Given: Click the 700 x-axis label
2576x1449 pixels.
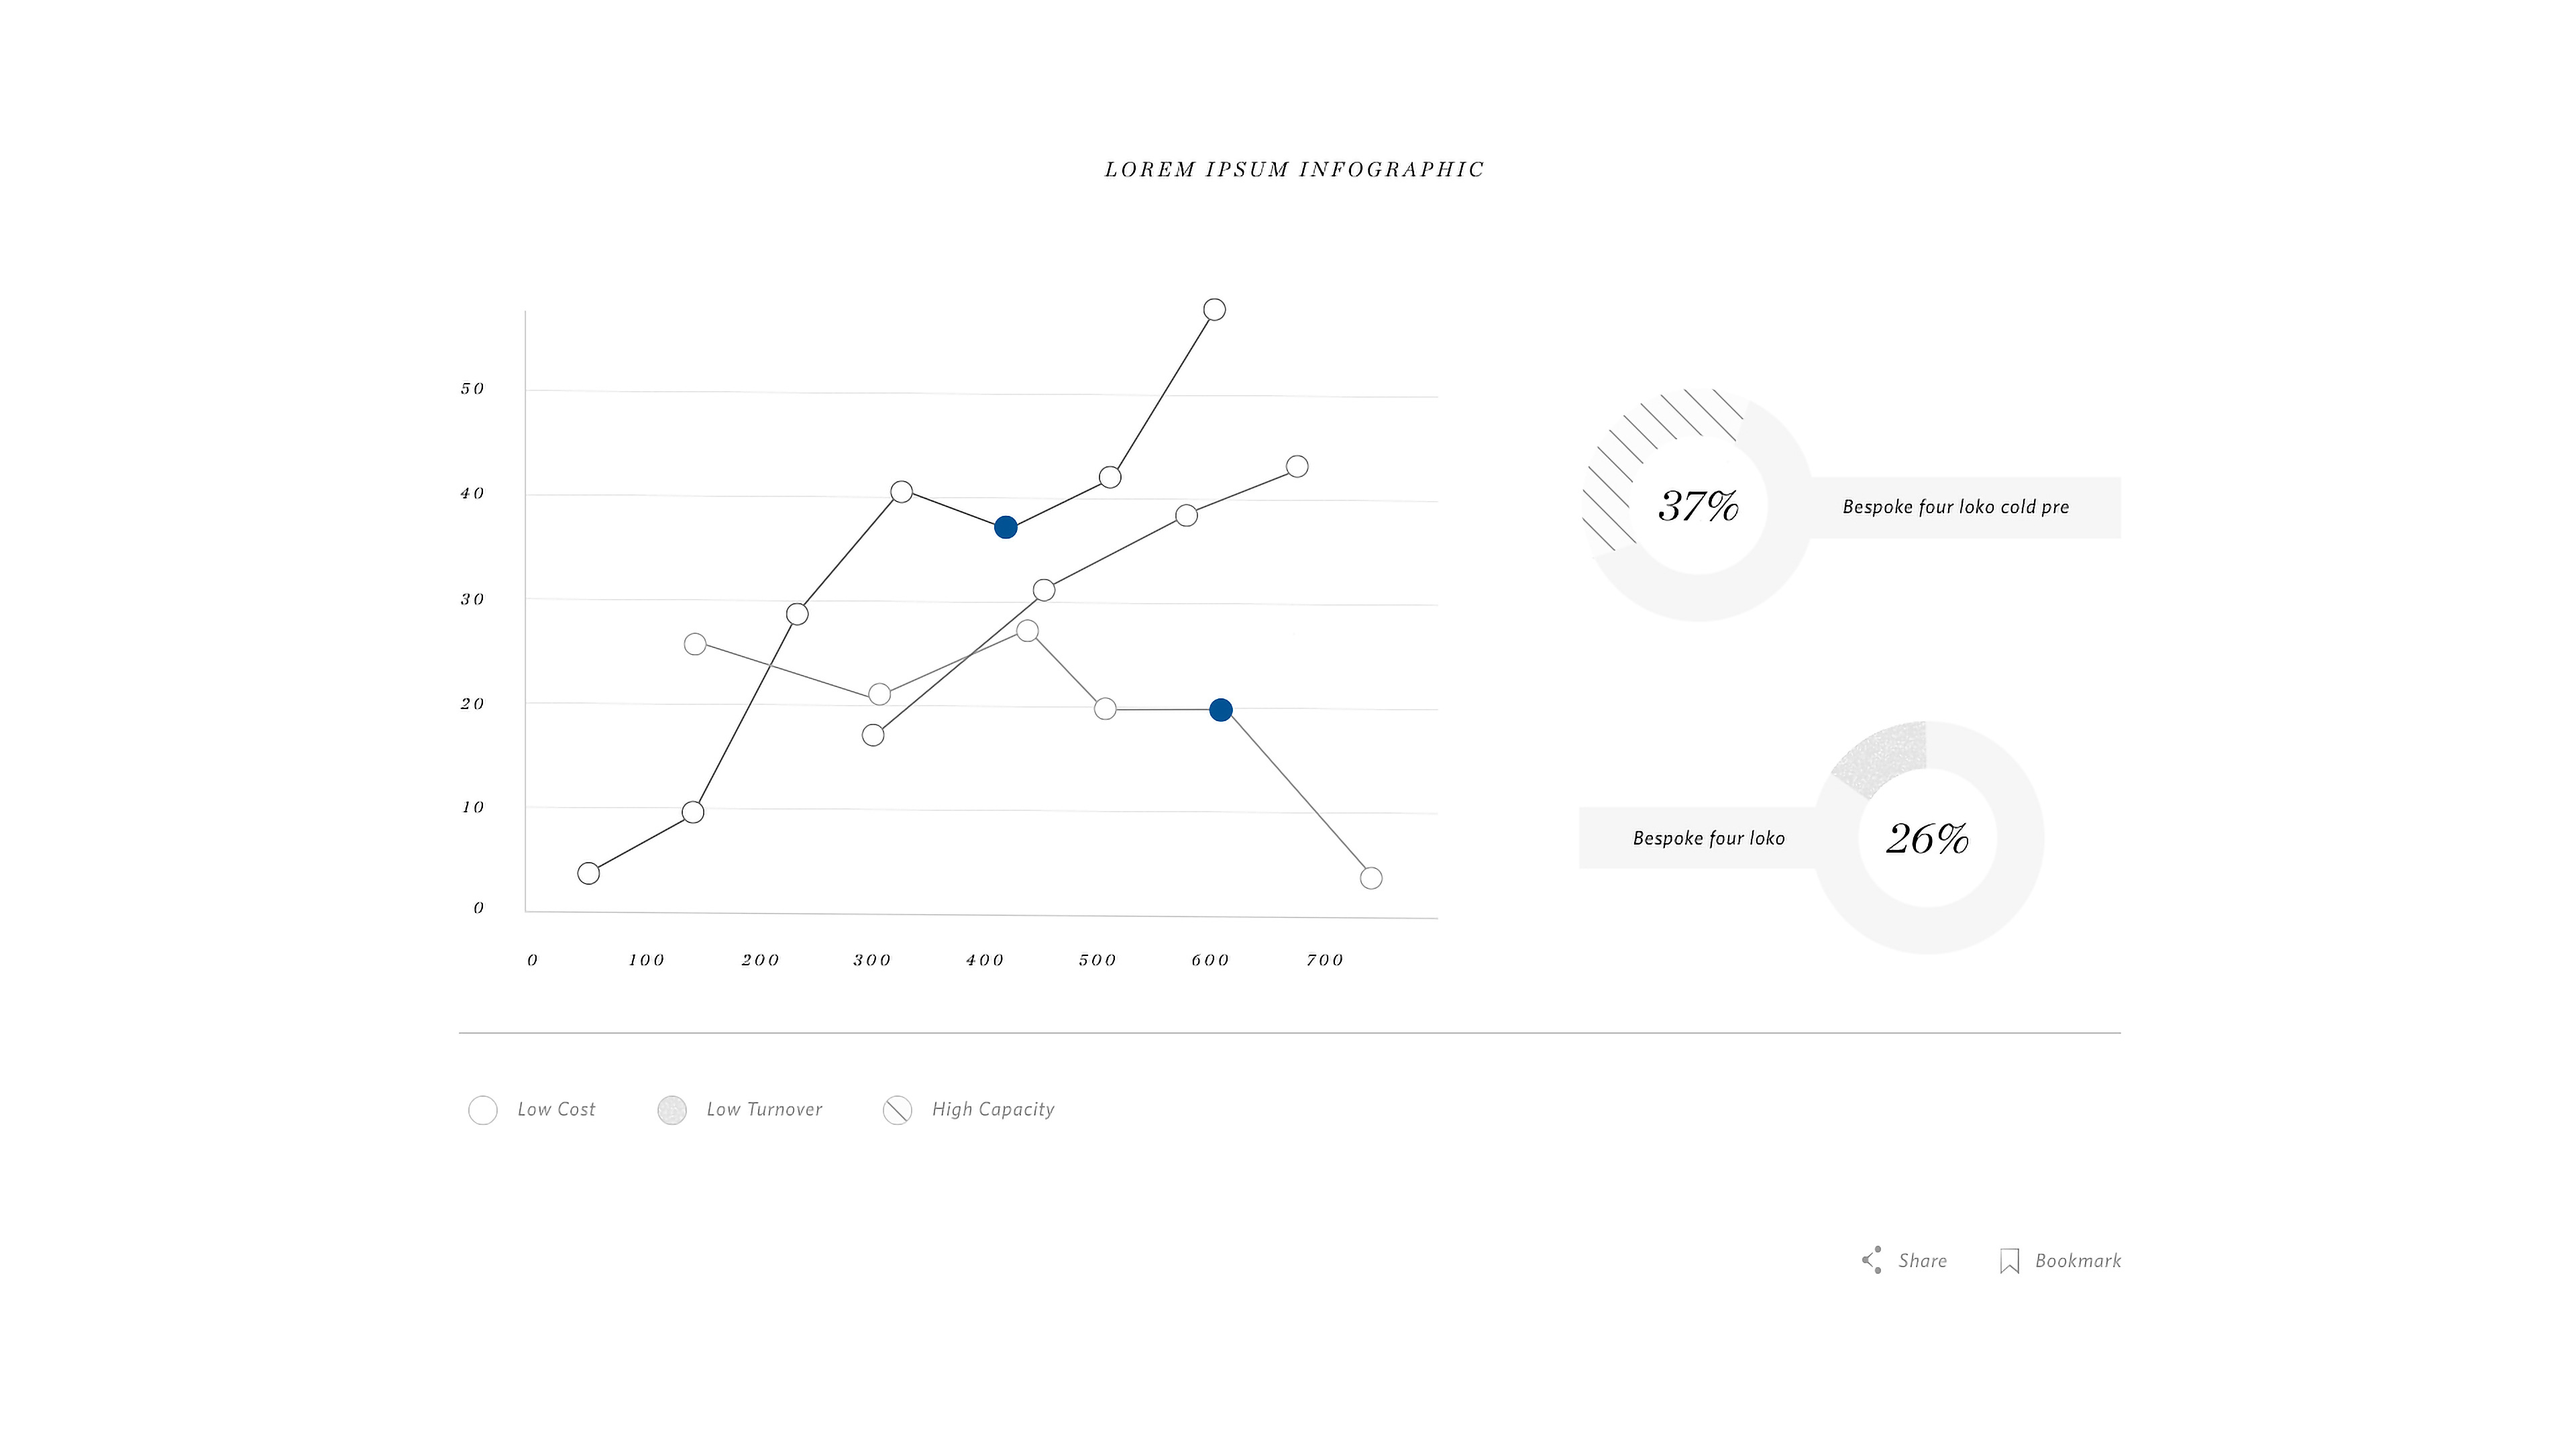Looking at the screenshot, I should (1324, 960).
